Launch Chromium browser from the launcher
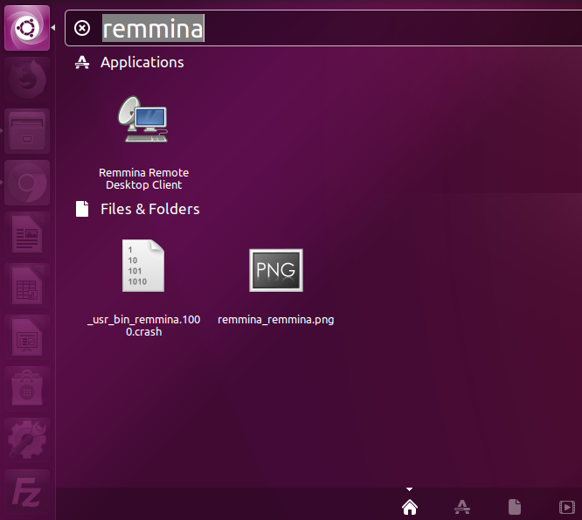Image resolution: width=582 pixels, height=520 pixels. pyautogui.click(x=27, y=183)
